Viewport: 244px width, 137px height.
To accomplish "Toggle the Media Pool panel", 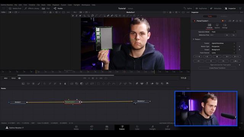I will (x=15, y=8).
